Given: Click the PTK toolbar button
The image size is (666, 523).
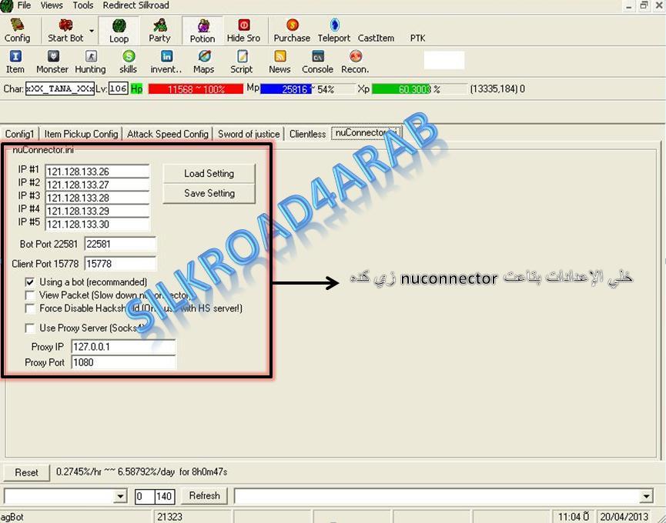Looking at the screenshot, I should [417, 38].
